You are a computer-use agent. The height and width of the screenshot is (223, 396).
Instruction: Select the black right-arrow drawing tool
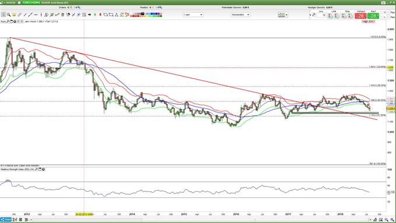pyautogui.click(x=89, y=15)
